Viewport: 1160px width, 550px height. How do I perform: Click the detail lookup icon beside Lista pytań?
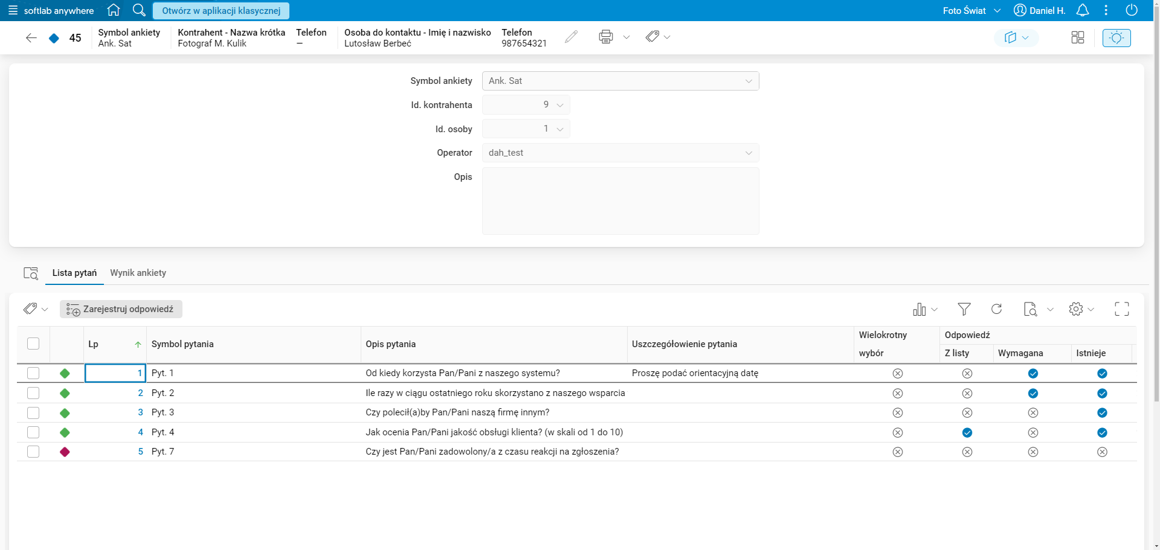pyautogui.click(x=31, y=273)
